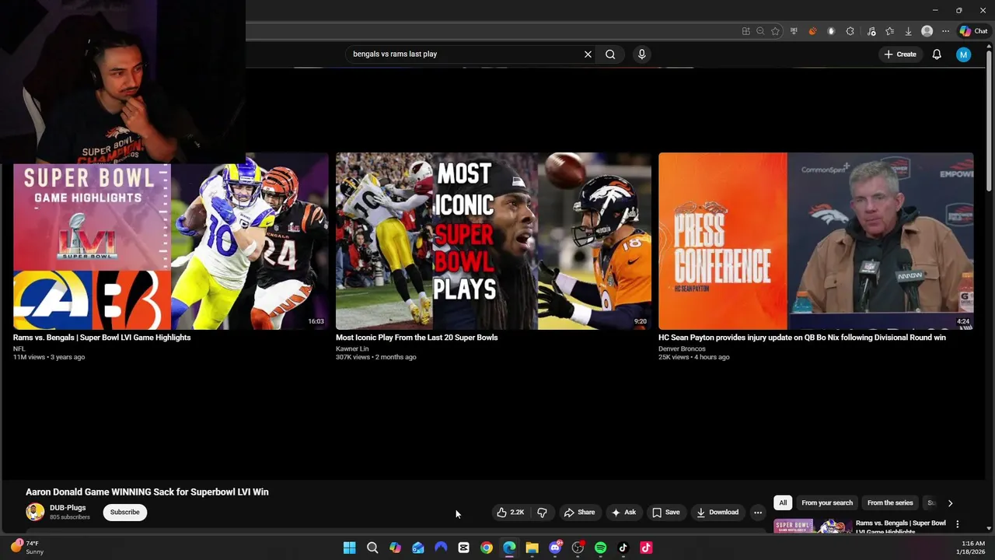Open the YouTube account avatar menu
The image size is (995, 560).
point(963,54)
